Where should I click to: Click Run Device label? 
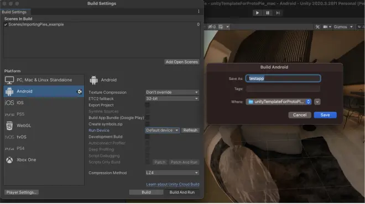[99, 131]
